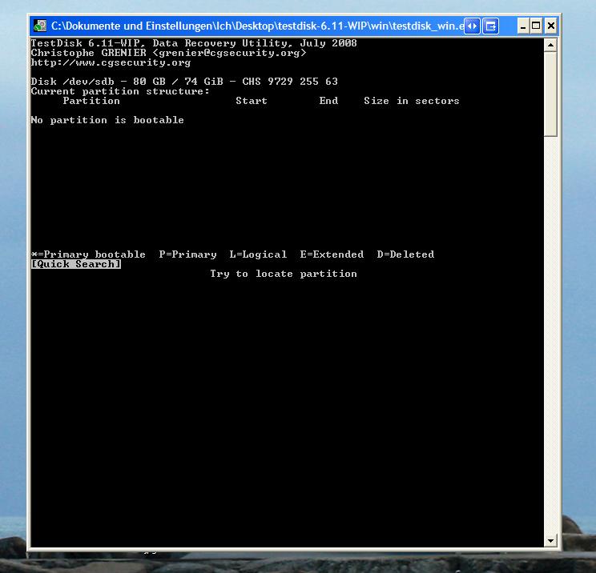Minimize the TestDisk console window

pyautogui.click(x=523, y=26)
